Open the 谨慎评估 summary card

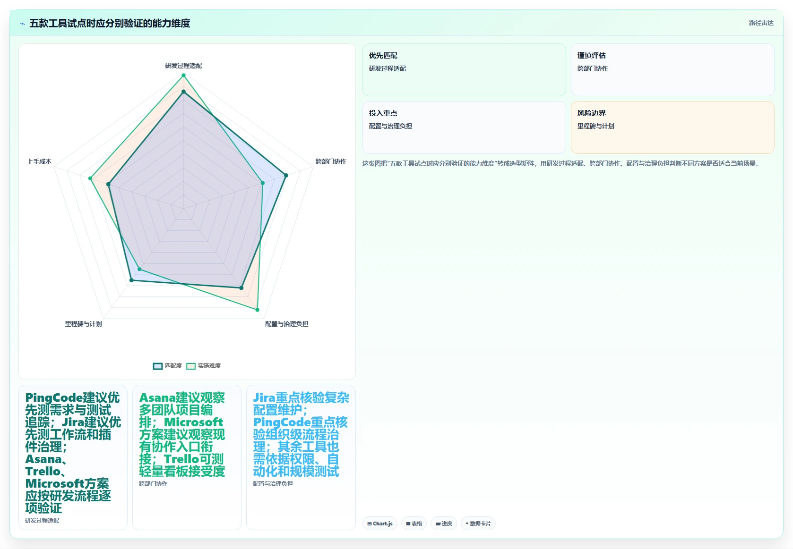pos(672,70)
